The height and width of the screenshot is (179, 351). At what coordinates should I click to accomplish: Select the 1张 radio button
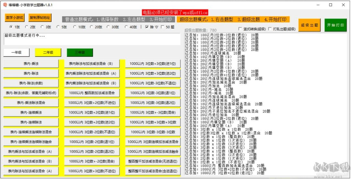click(11, 27)
